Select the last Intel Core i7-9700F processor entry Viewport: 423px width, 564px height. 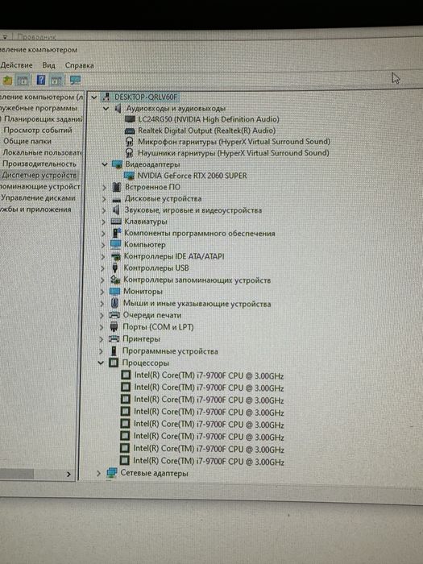tap(209, 461)
